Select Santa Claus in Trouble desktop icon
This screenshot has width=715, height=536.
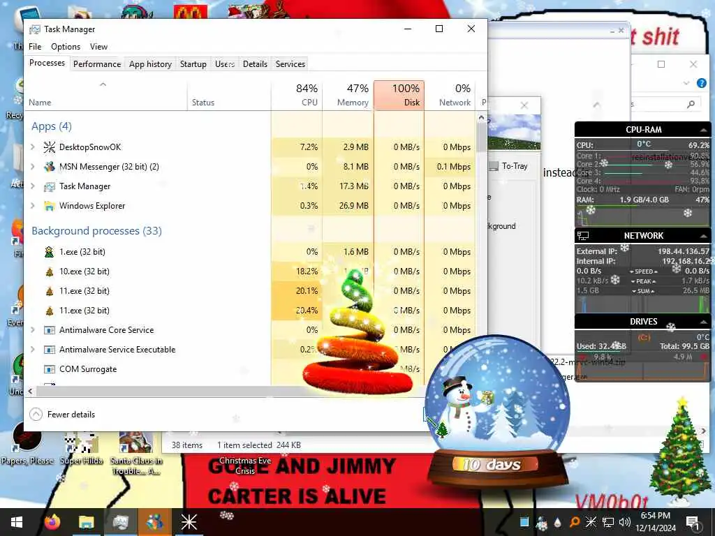tap(136, 453)
